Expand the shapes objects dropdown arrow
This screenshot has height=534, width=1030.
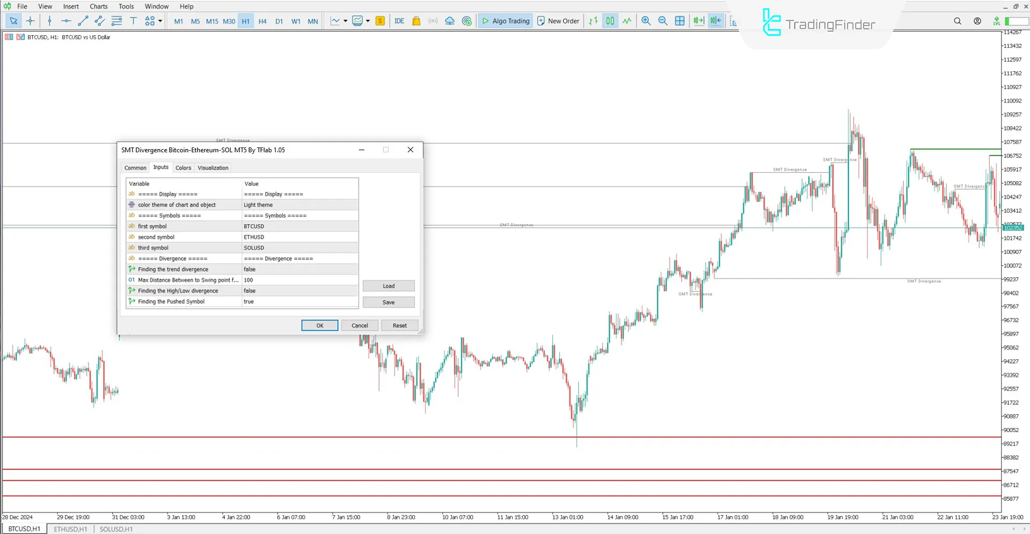(160, 21)
